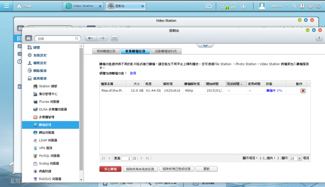This screenshot has width=325, height=187.
Task: Open MySQL 伺服器 in sidebar
Action: 46,156
